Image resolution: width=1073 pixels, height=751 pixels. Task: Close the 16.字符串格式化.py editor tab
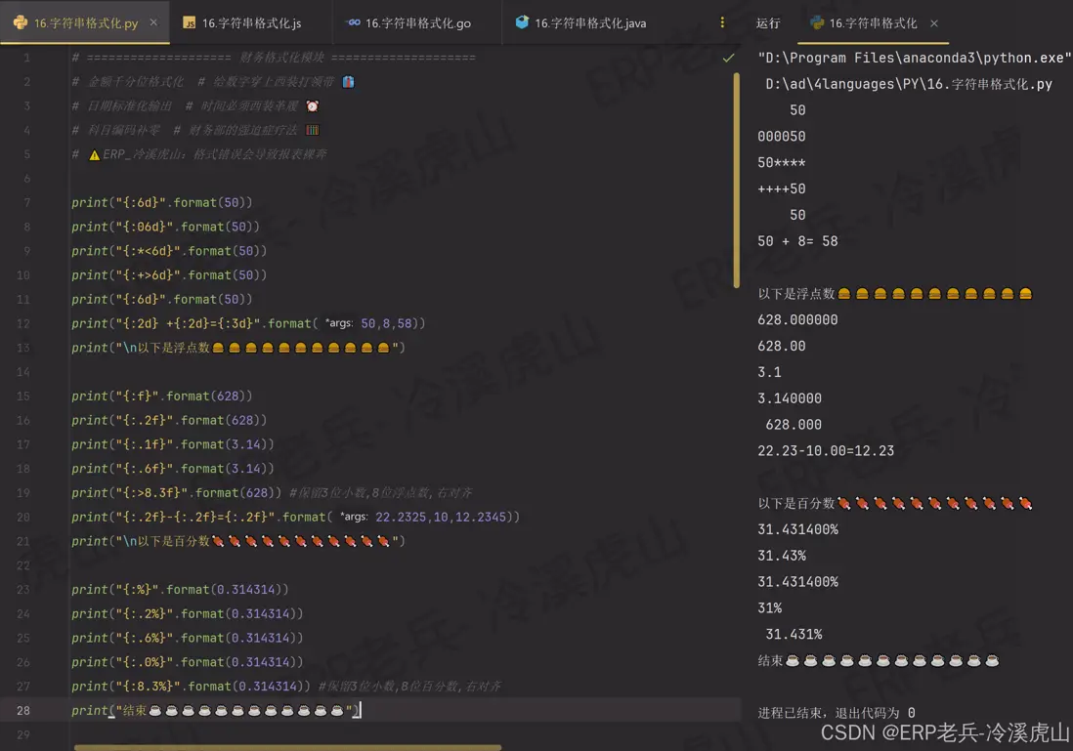click(153, 22)
